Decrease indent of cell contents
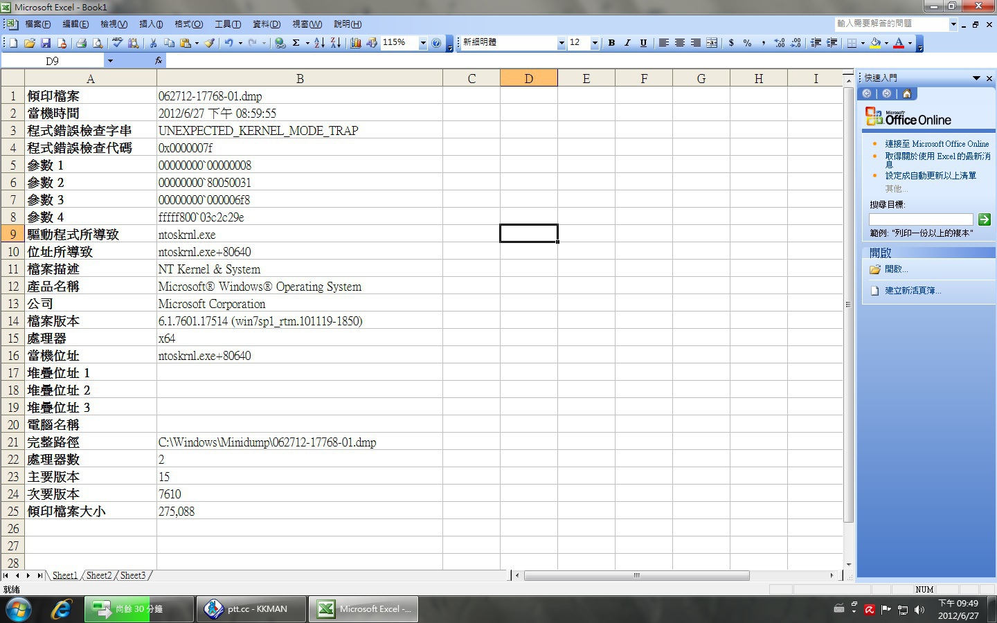This screenshot has width=997, height=623. 816,43
